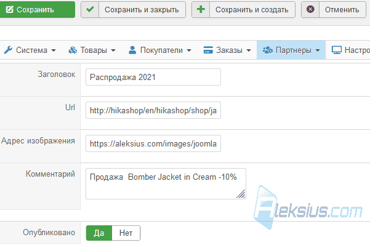The width and height of the screenshot is (370, 245).
Task: Focus the Комментарий text area
Action: 166,183
